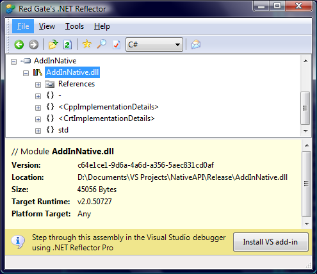Click the document checkmark toolbar icon
The height and width of the screenshot is (274, 317).
coord(117,45)
